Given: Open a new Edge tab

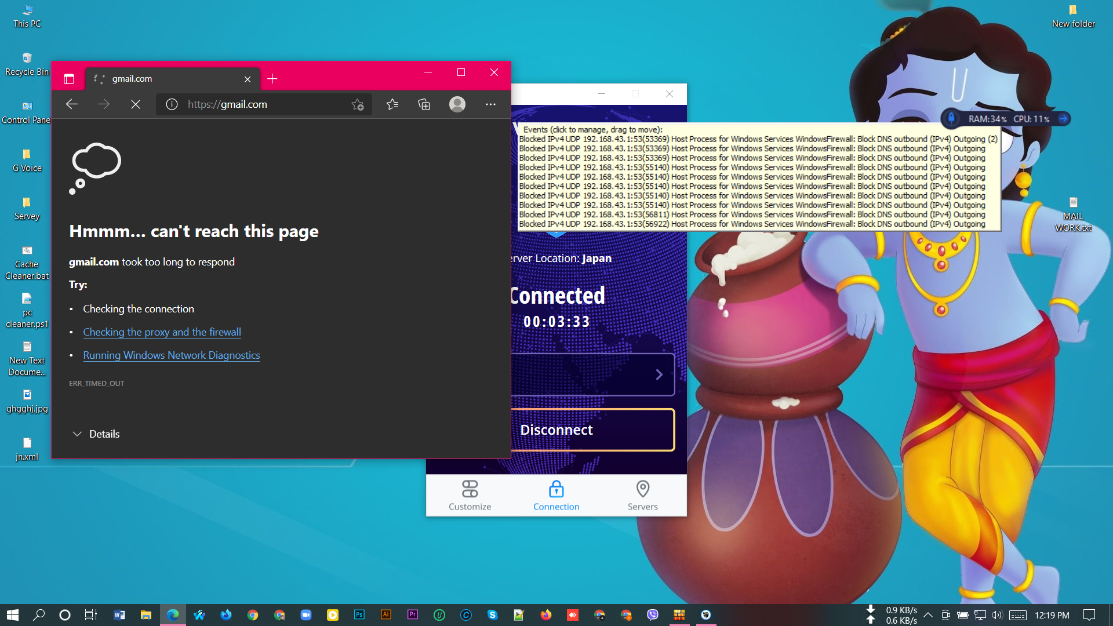Looking at the screenshot, I should point(272,79).
